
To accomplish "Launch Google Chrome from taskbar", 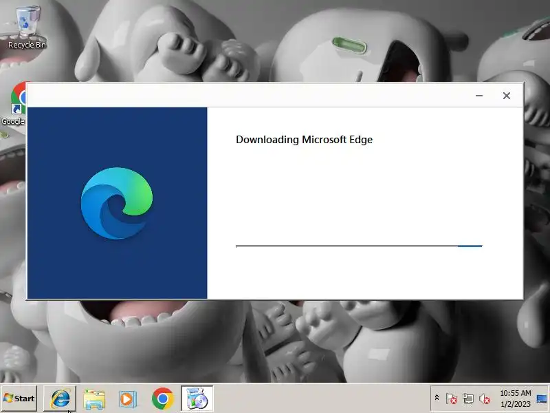I will pyautogui.click(x=162, y=399).
